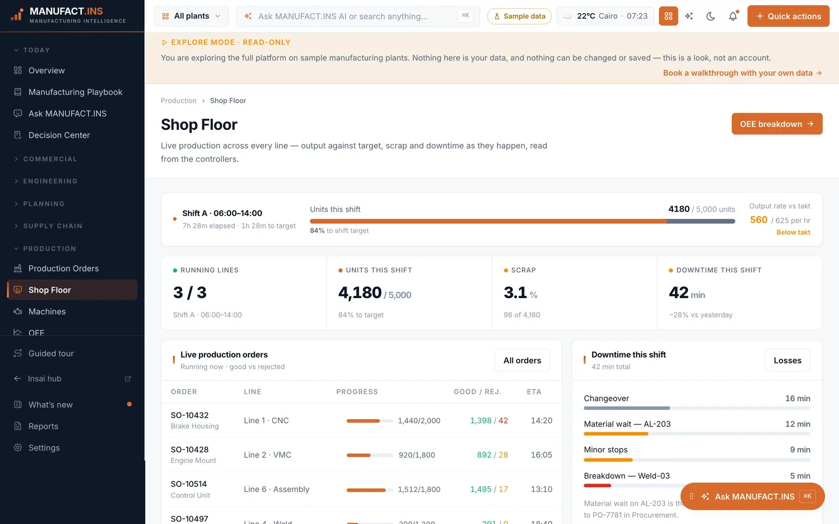Click the Changeover downtime row label
The image size is (839, 524).
click(606, 398)
